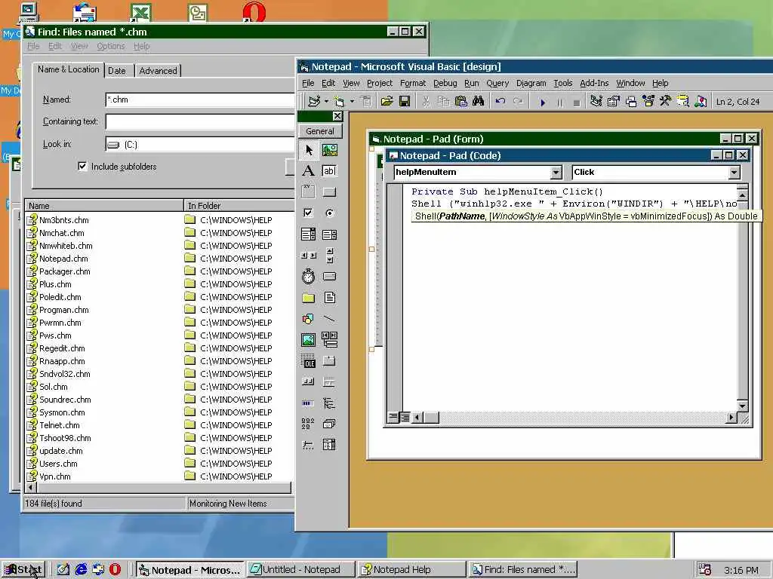The width and height of the screenshot is (773, 579).
Task: Select Telnet.chm in the results list
Action: pos(59,425)
